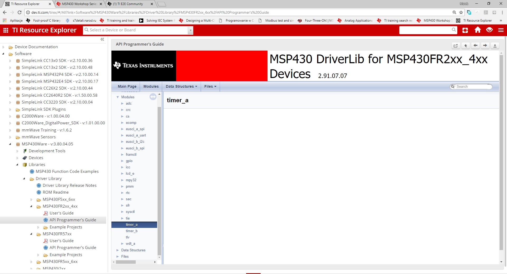Open the eye view options icon
507x274 pixels.
pyautogui.click(x=489, y=30)
